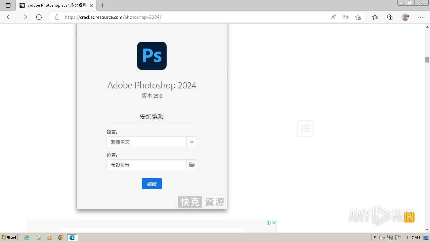Click the browse folder icon
Viewport: 430px width, 242px height.
point(192,165)
